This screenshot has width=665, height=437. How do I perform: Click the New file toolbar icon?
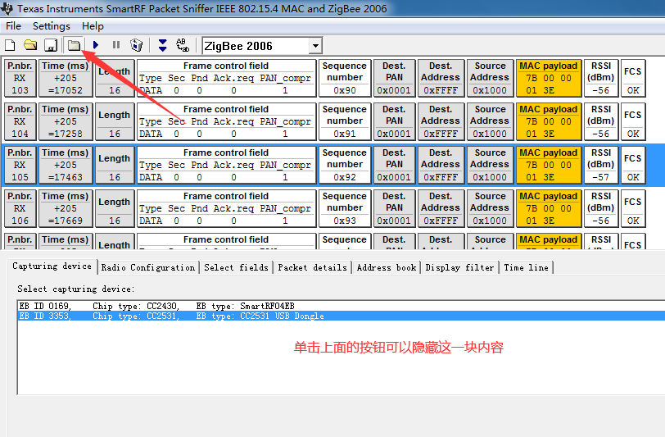click(x=10, y=45)
